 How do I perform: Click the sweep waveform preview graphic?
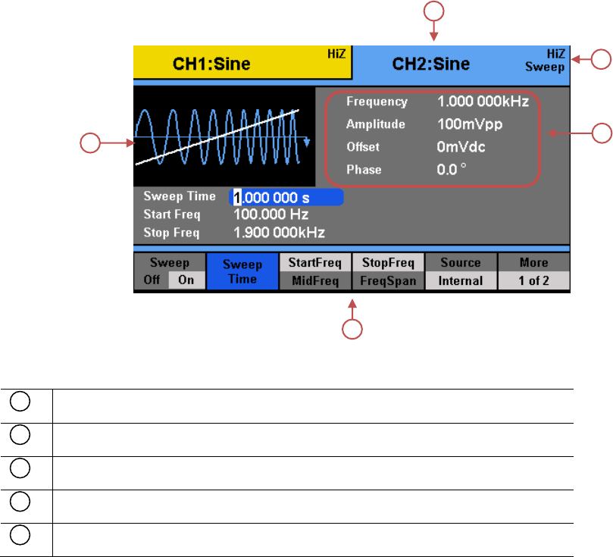(x=224, y=136)
